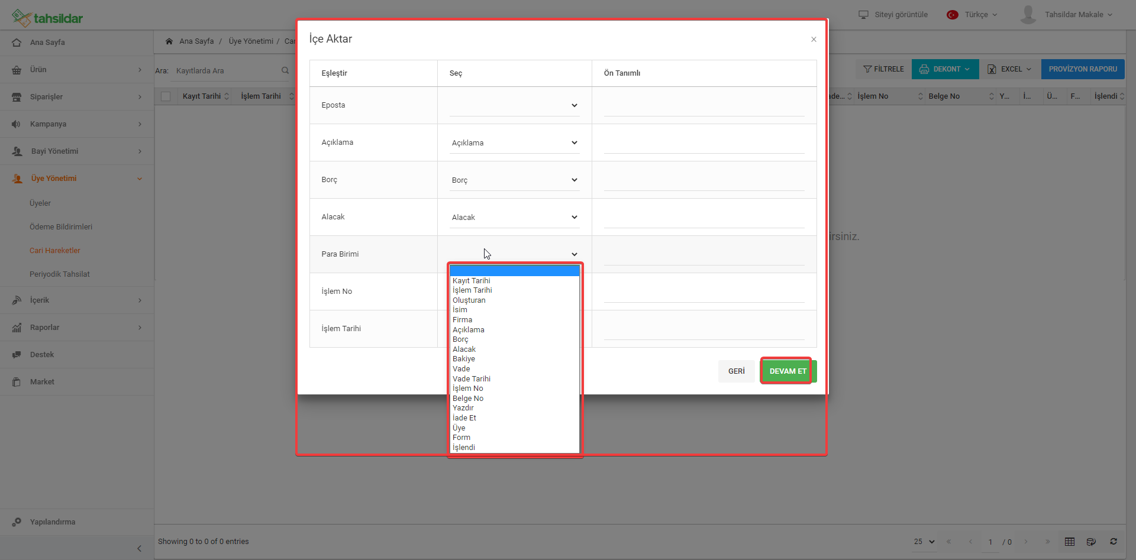1136x560 pixels.
Task: Open the Destek sidebar item
Action: 77,355
